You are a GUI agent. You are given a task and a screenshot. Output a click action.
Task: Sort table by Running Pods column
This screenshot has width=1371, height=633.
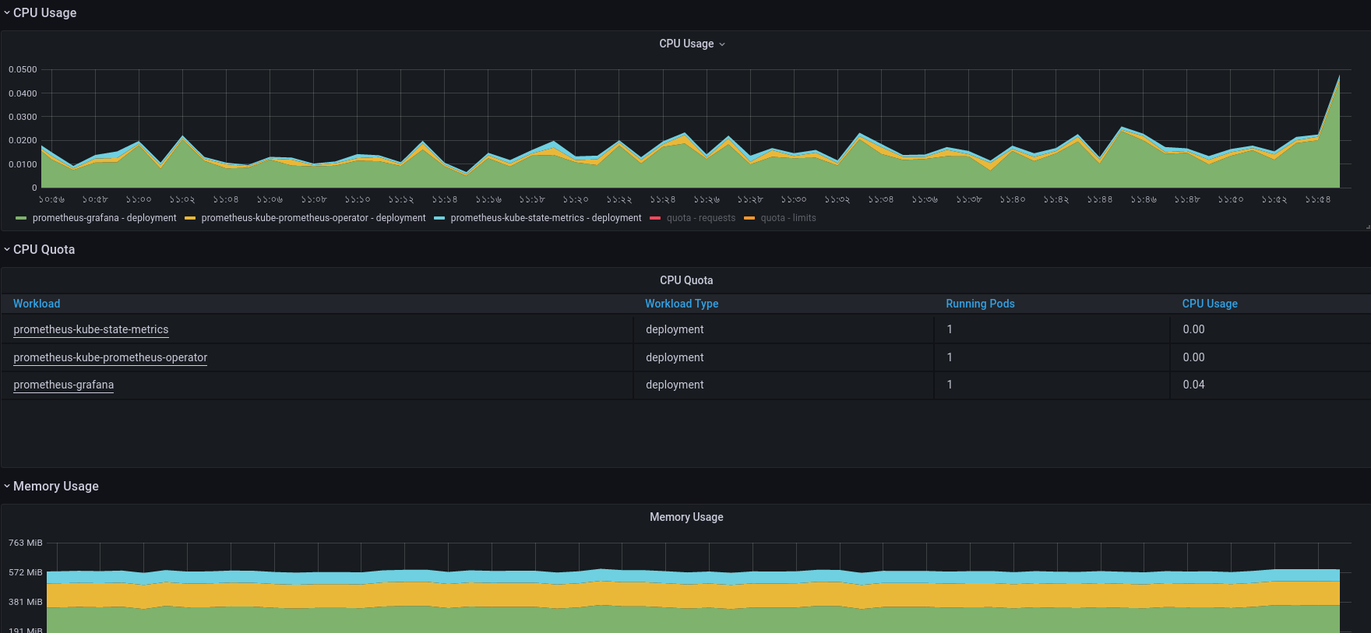(980, 304)
